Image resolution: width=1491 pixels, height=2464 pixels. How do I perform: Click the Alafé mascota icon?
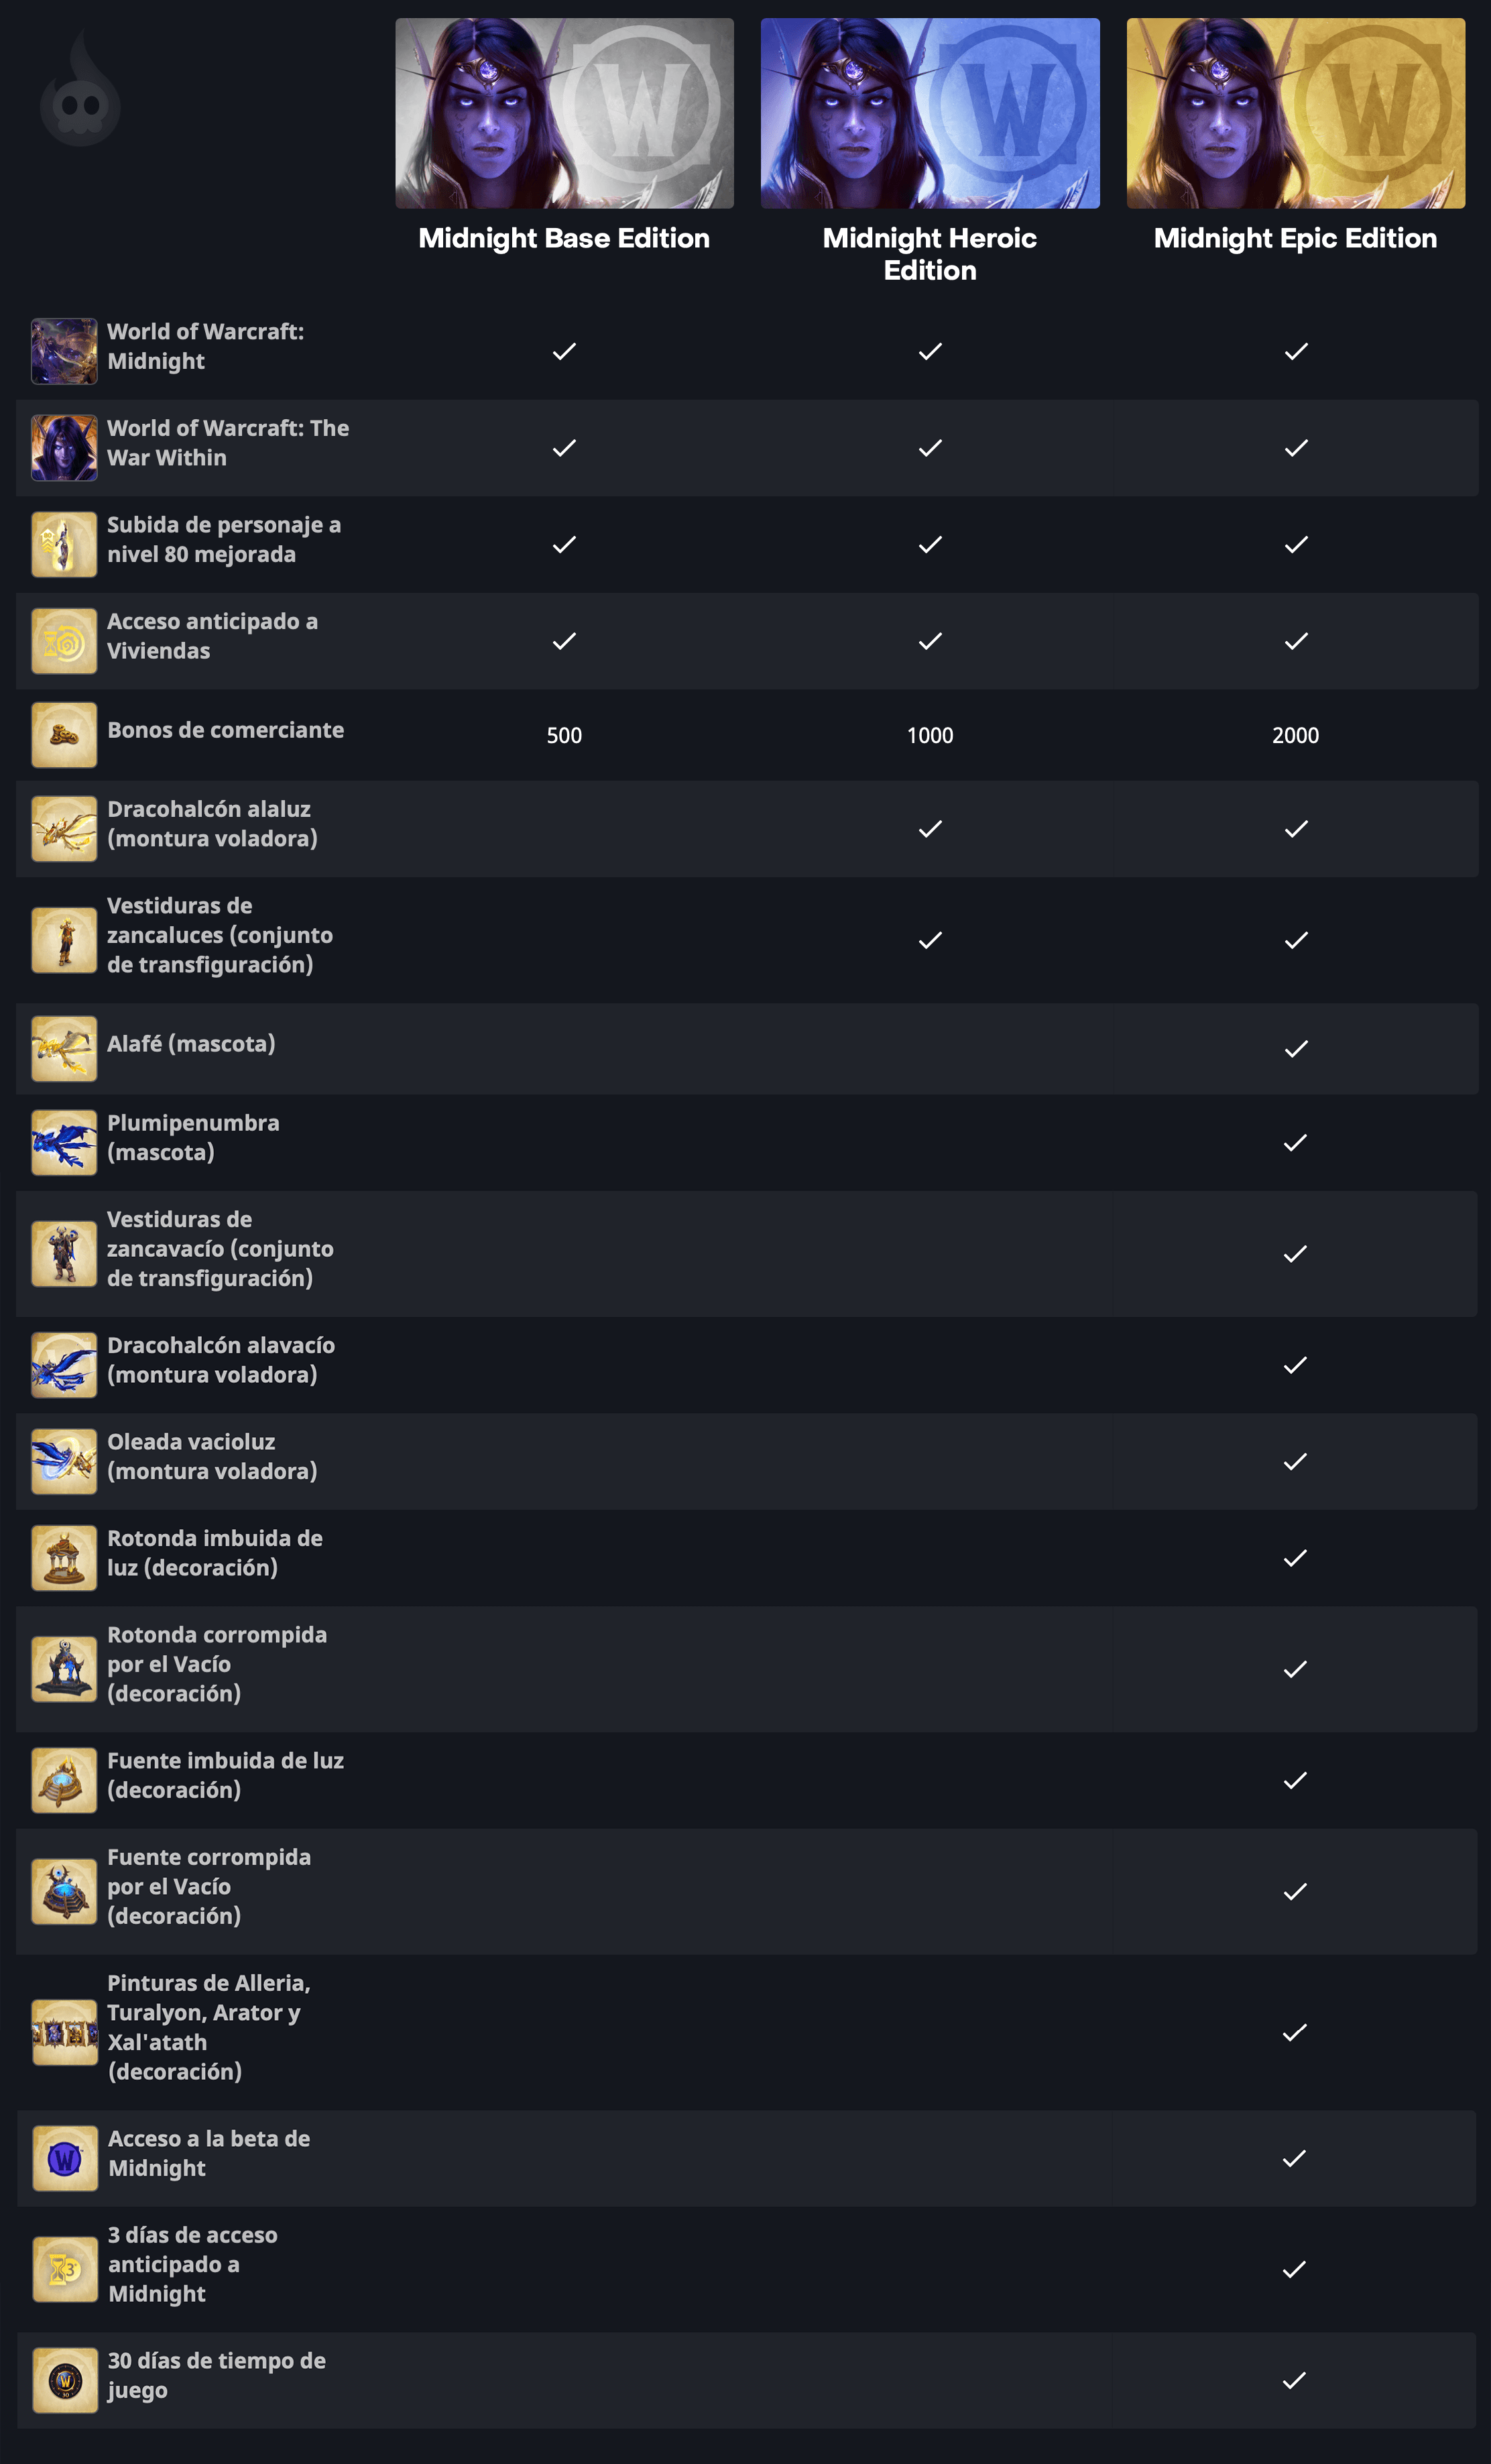(64, 1049)
